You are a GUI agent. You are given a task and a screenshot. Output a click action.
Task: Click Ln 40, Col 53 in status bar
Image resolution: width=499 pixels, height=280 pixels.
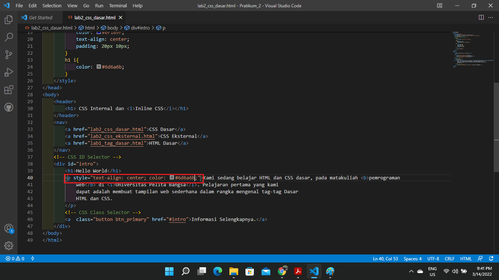pyautogui.click(x=385, y=258)
